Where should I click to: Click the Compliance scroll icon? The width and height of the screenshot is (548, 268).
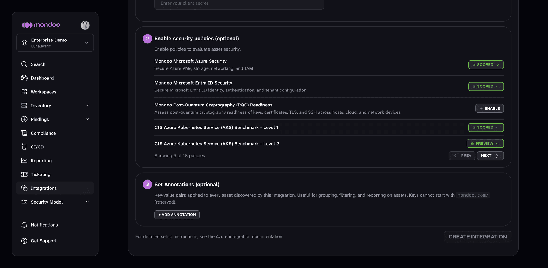pyautogui.click(x=24, y=133)
